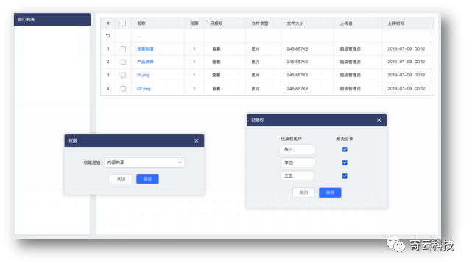The height and width of the screenshot is (266, 469).
Task: Click 图片 file type in the 02.png row
Action: click(x=255, y=89)
